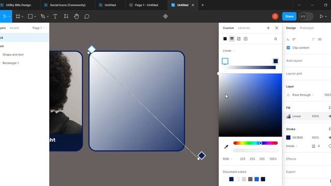Open shape tools dropdown arrow
This screenshot has width=331, height=186.
[35, 17]
